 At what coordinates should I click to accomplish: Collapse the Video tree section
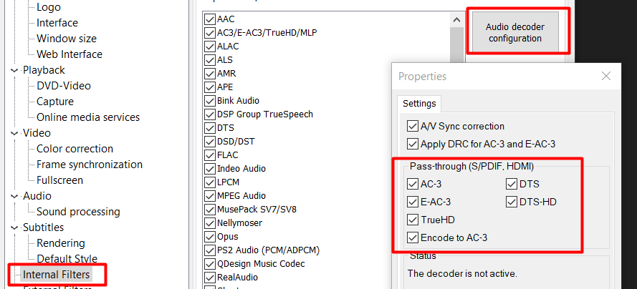point(14,133)
